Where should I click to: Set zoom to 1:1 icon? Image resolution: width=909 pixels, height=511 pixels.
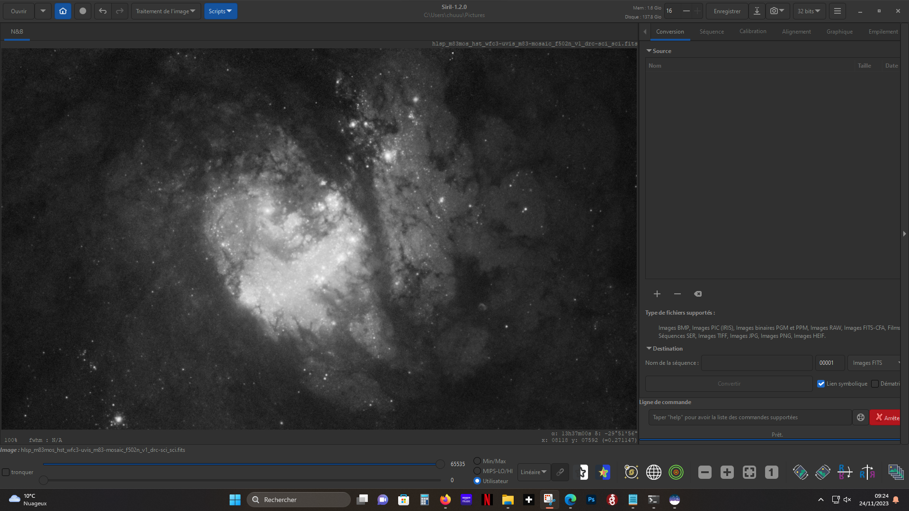coord(772,472)
